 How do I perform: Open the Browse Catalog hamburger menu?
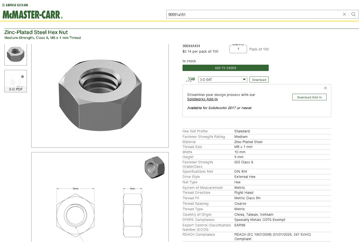[x=15, y=5]
